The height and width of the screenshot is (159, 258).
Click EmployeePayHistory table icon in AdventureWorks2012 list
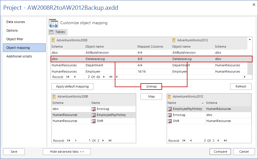click(x=170, y=109)
